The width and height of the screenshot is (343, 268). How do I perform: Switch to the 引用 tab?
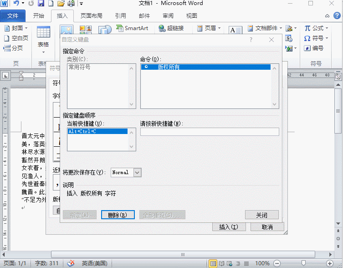click(x=121, y=16)
